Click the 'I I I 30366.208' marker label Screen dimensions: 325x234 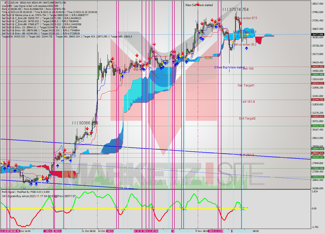(x=85, y=123)
